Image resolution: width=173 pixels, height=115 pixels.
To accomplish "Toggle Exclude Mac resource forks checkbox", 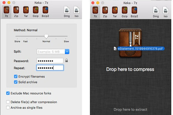I will [x=8, y=93].
